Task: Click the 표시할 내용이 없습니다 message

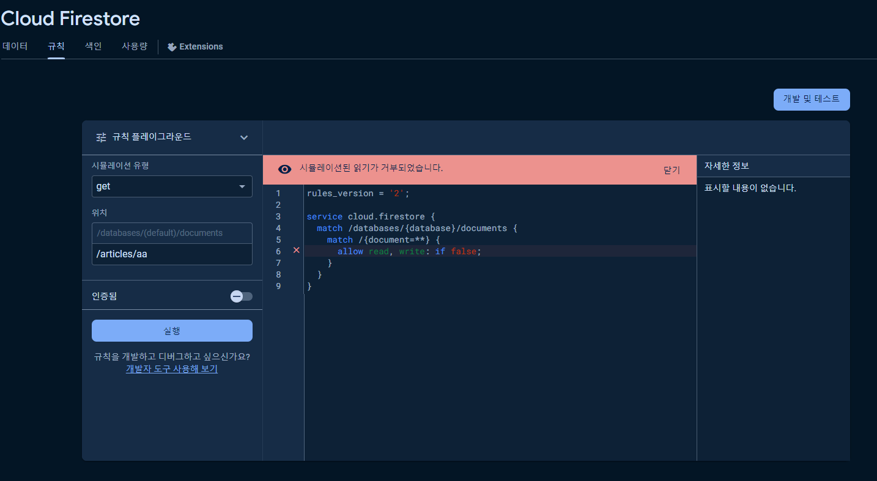Action: pyautogui.click(x=750, y=188)
